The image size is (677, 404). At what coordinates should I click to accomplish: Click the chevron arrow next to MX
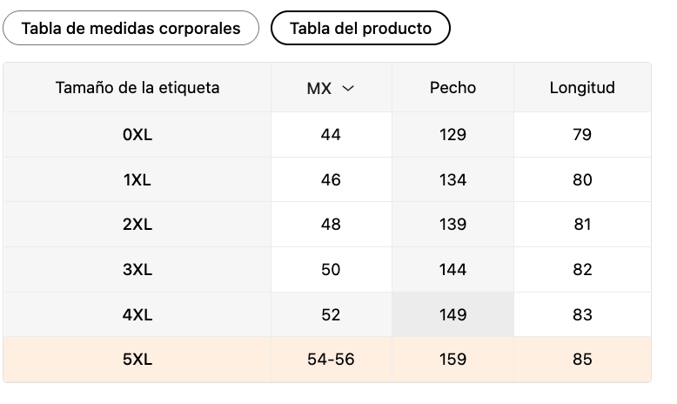pyautogui.click(x=348, y=88)
